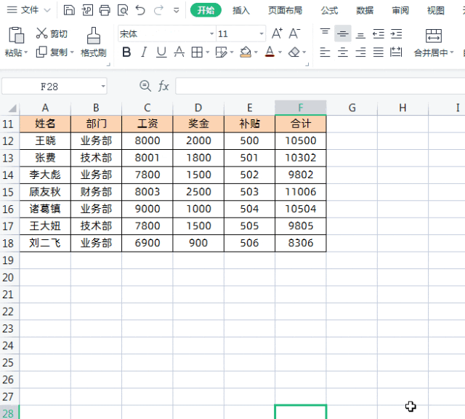The image size is (465, 419).
Task: Align text left
Action: (x=325, y=52)
